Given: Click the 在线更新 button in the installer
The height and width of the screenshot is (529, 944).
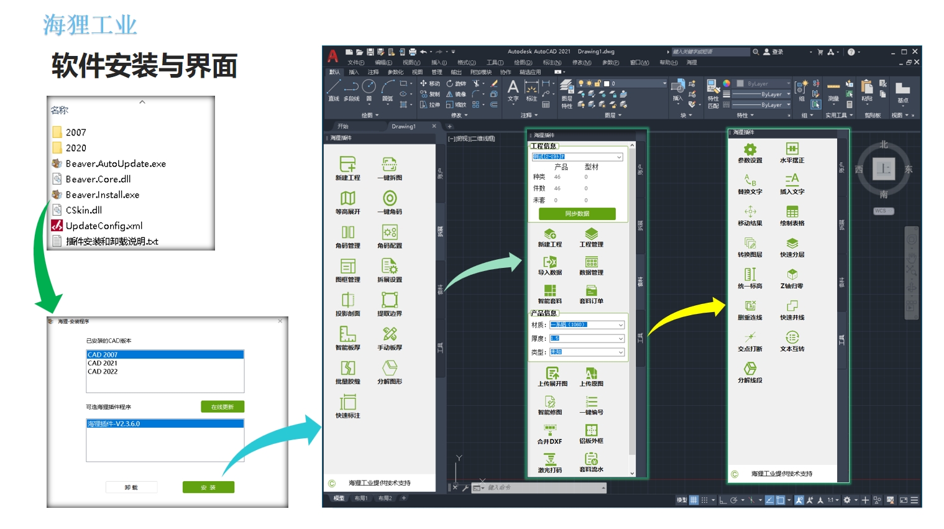Looking at the screenshot, I should pyautogui.click(x=222, y=407).
